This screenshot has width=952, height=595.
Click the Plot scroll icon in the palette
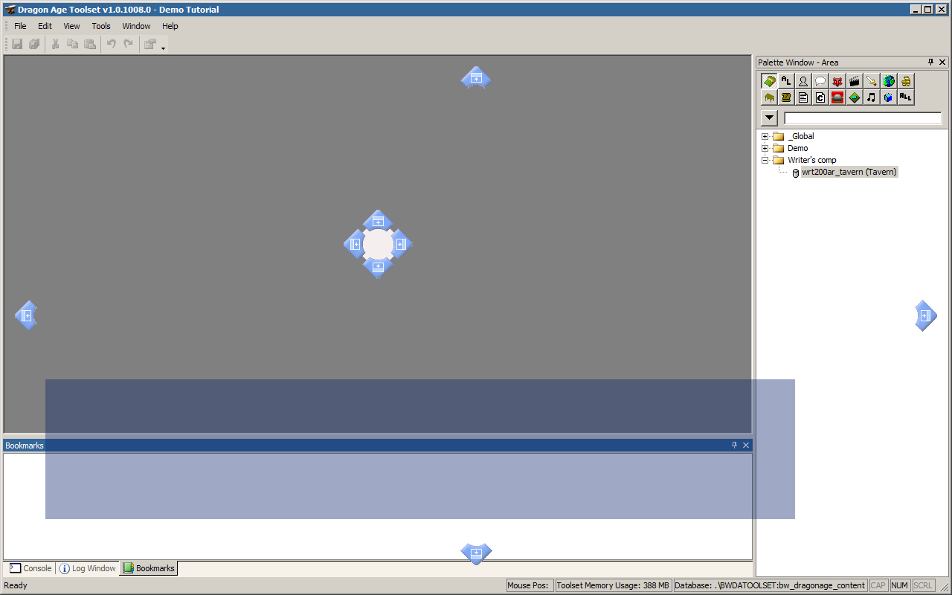point(786,97)
